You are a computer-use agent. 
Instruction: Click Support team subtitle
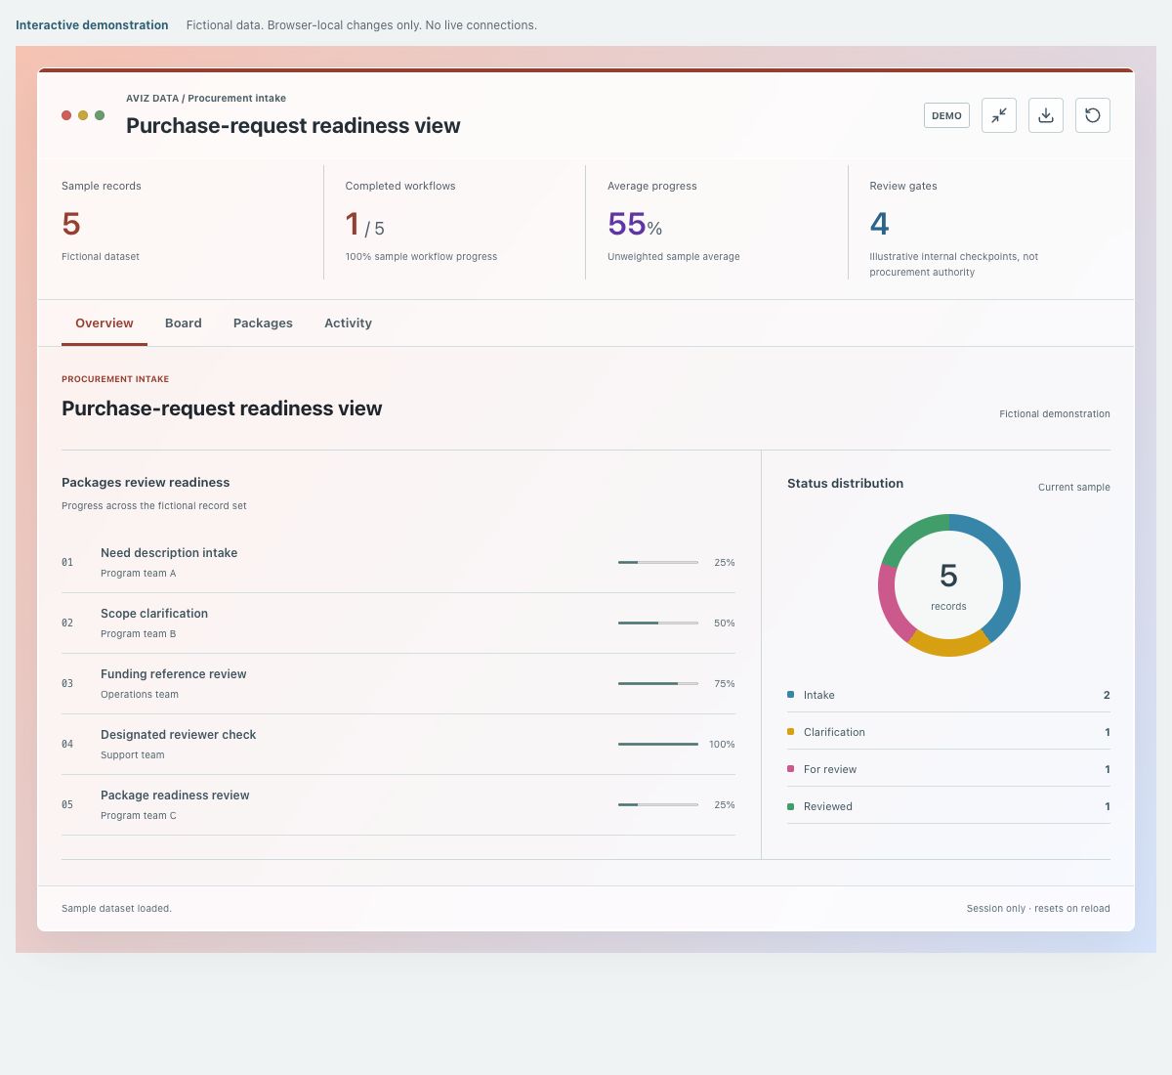click(133, 755)
